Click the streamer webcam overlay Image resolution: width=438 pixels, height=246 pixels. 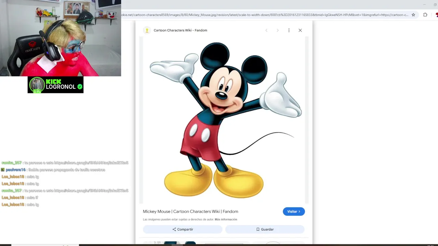pyautogui.click(x=61, y=38)
